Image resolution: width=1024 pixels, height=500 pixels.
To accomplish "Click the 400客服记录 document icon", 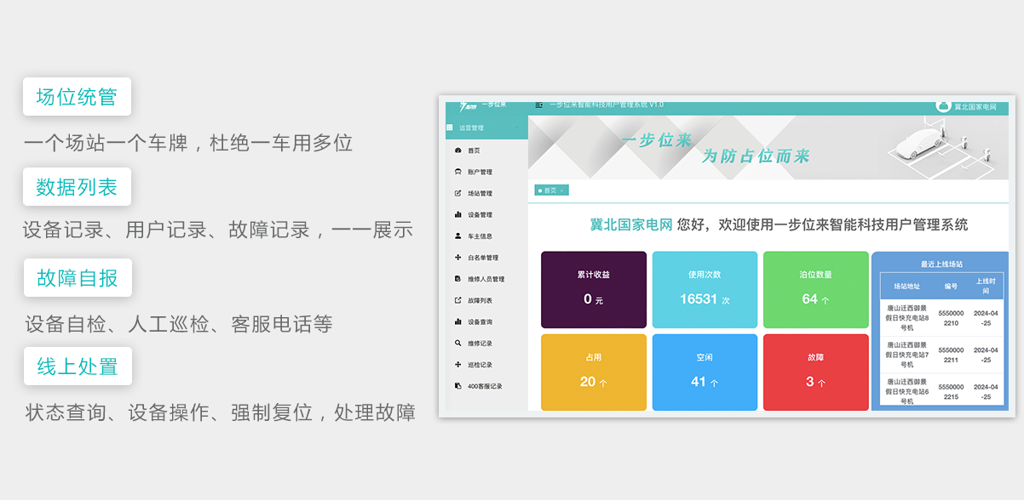I will point(458,386).
